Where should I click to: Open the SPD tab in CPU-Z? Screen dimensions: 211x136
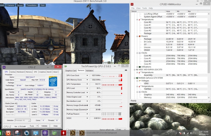(x=35, y=72)
